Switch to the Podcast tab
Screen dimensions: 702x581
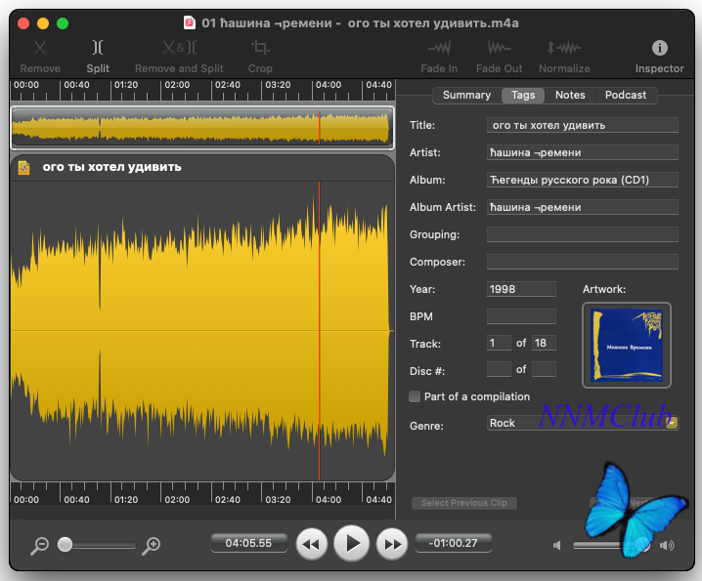pos(626,95)
